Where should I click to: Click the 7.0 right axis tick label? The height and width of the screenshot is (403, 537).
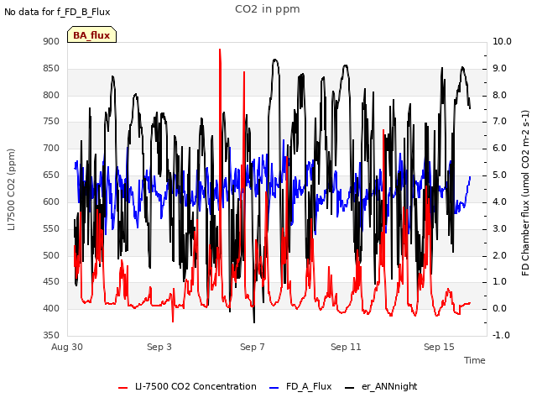[x=500, y=121]
